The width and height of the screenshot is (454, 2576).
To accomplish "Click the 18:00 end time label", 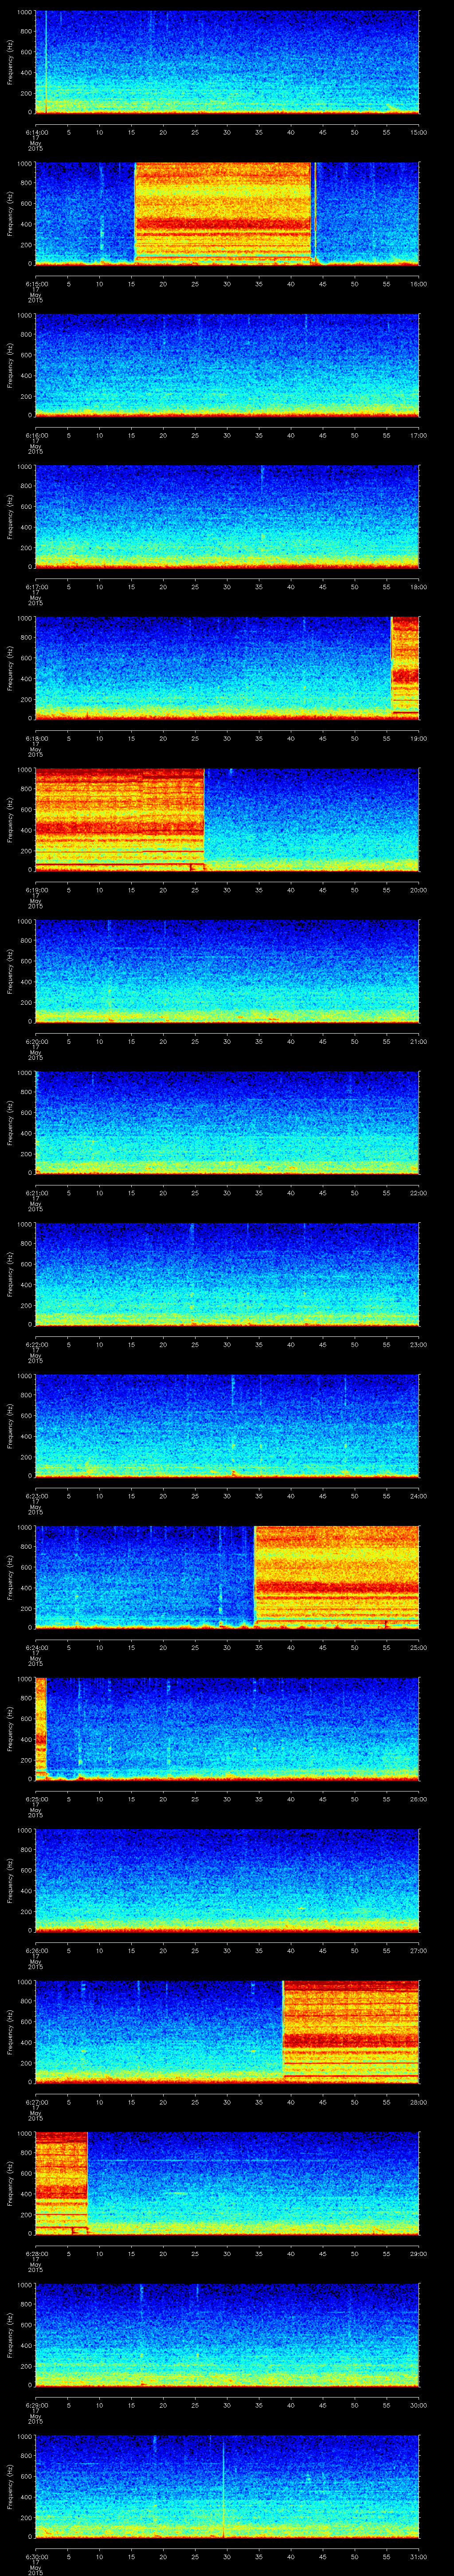I will coord(419,586).
